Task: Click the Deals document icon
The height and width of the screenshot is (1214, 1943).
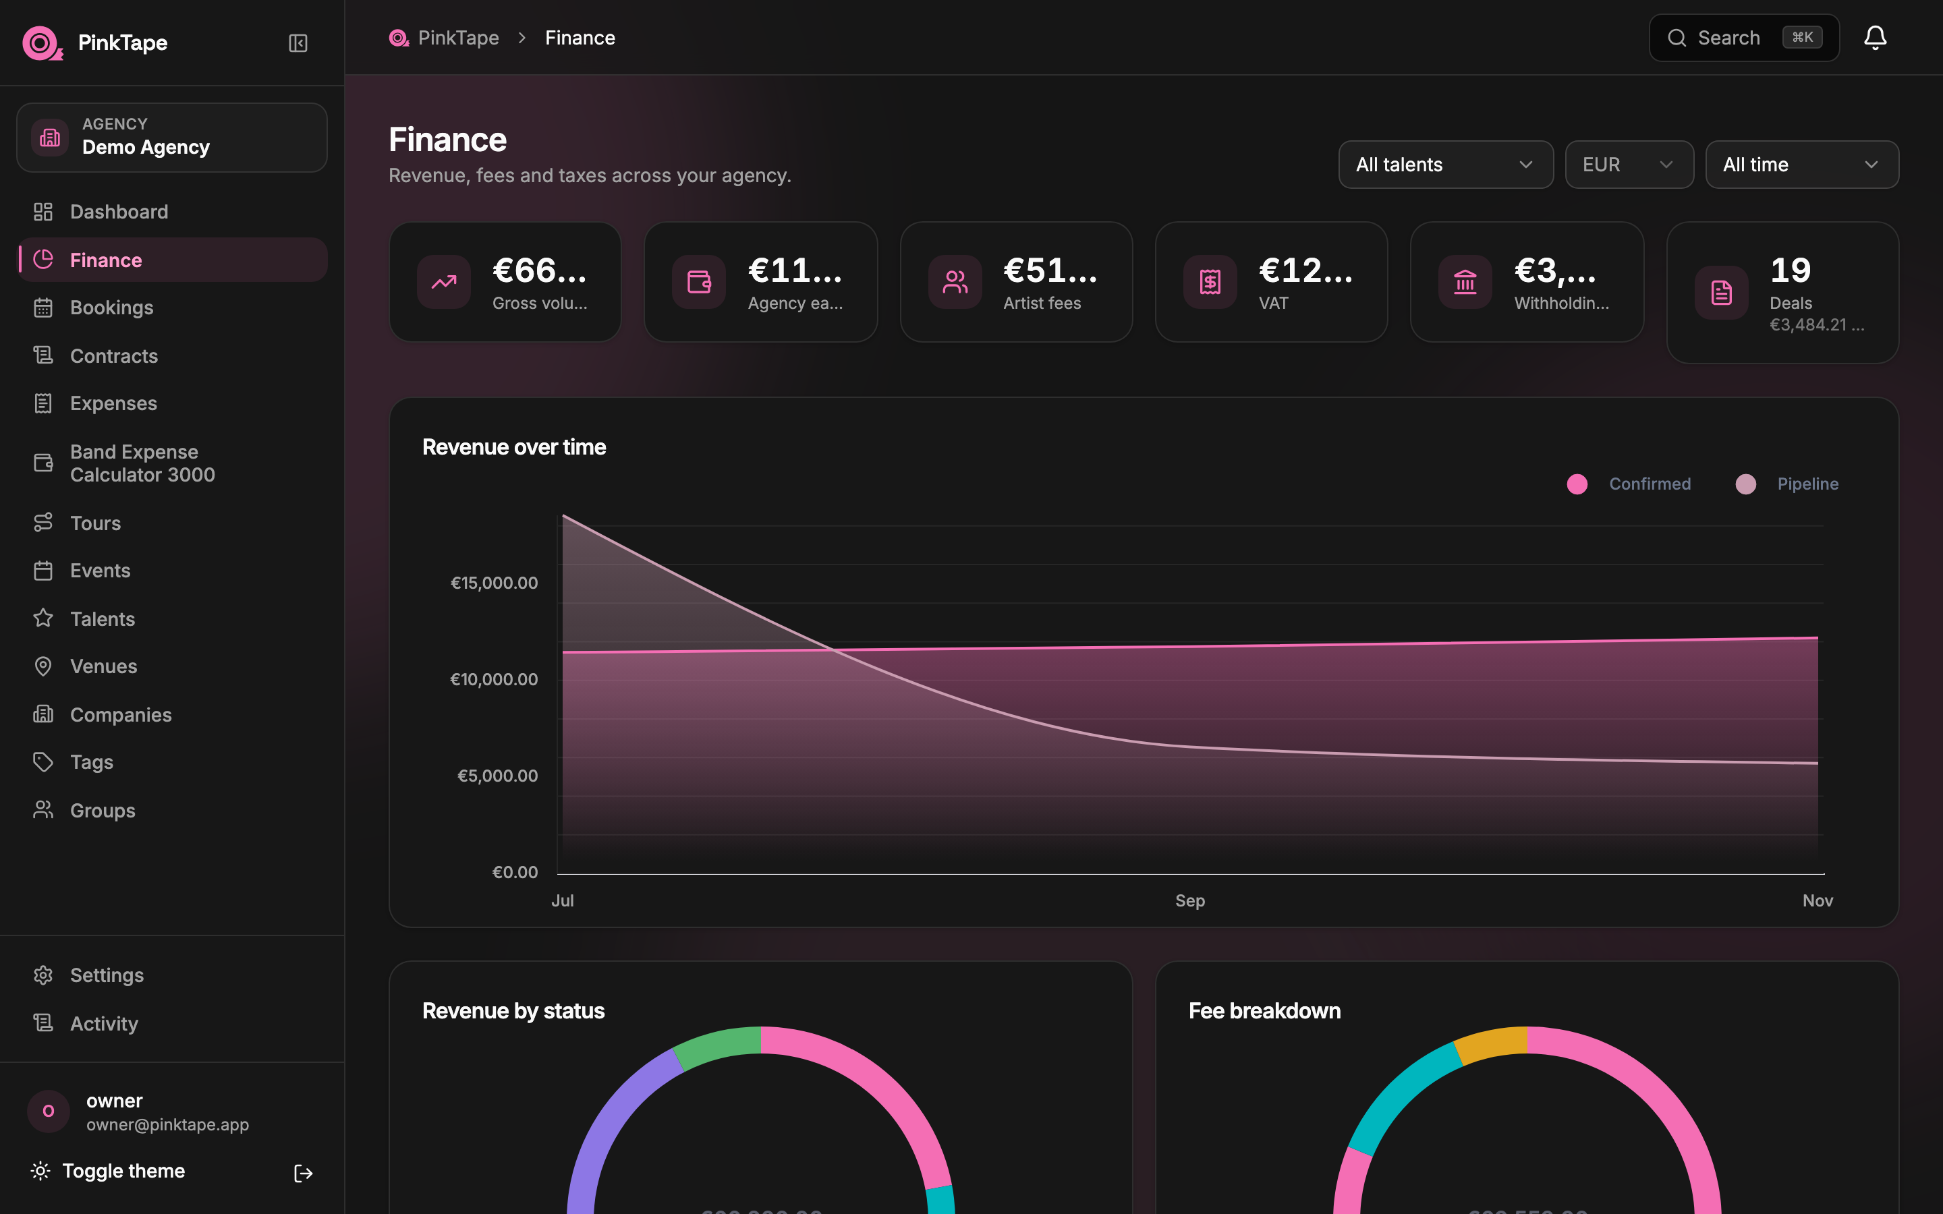Action: 1722,293
